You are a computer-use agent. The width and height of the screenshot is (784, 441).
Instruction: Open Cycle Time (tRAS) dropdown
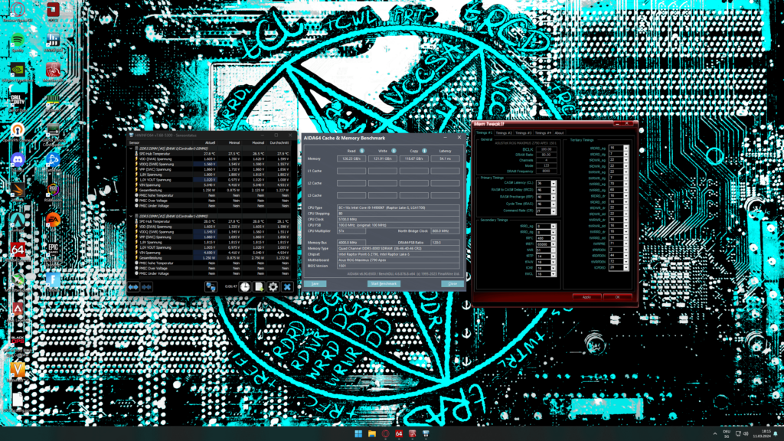point(554,204)
